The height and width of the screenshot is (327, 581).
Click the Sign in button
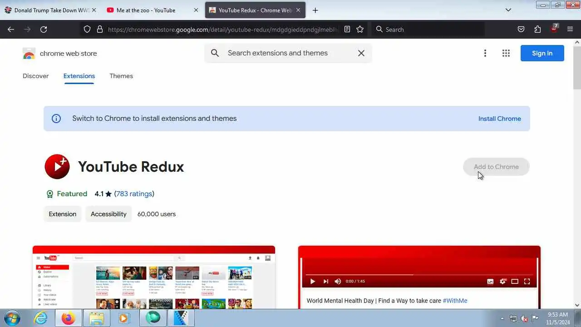click(542, 53)
